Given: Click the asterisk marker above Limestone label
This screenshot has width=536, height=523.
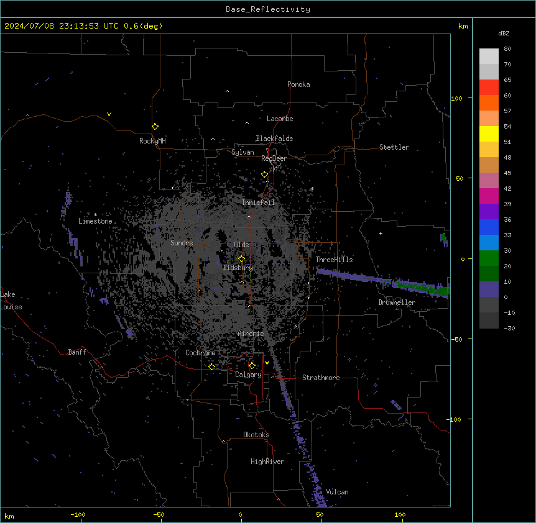Looking at the screenshot, I should (x=95, y=215).
